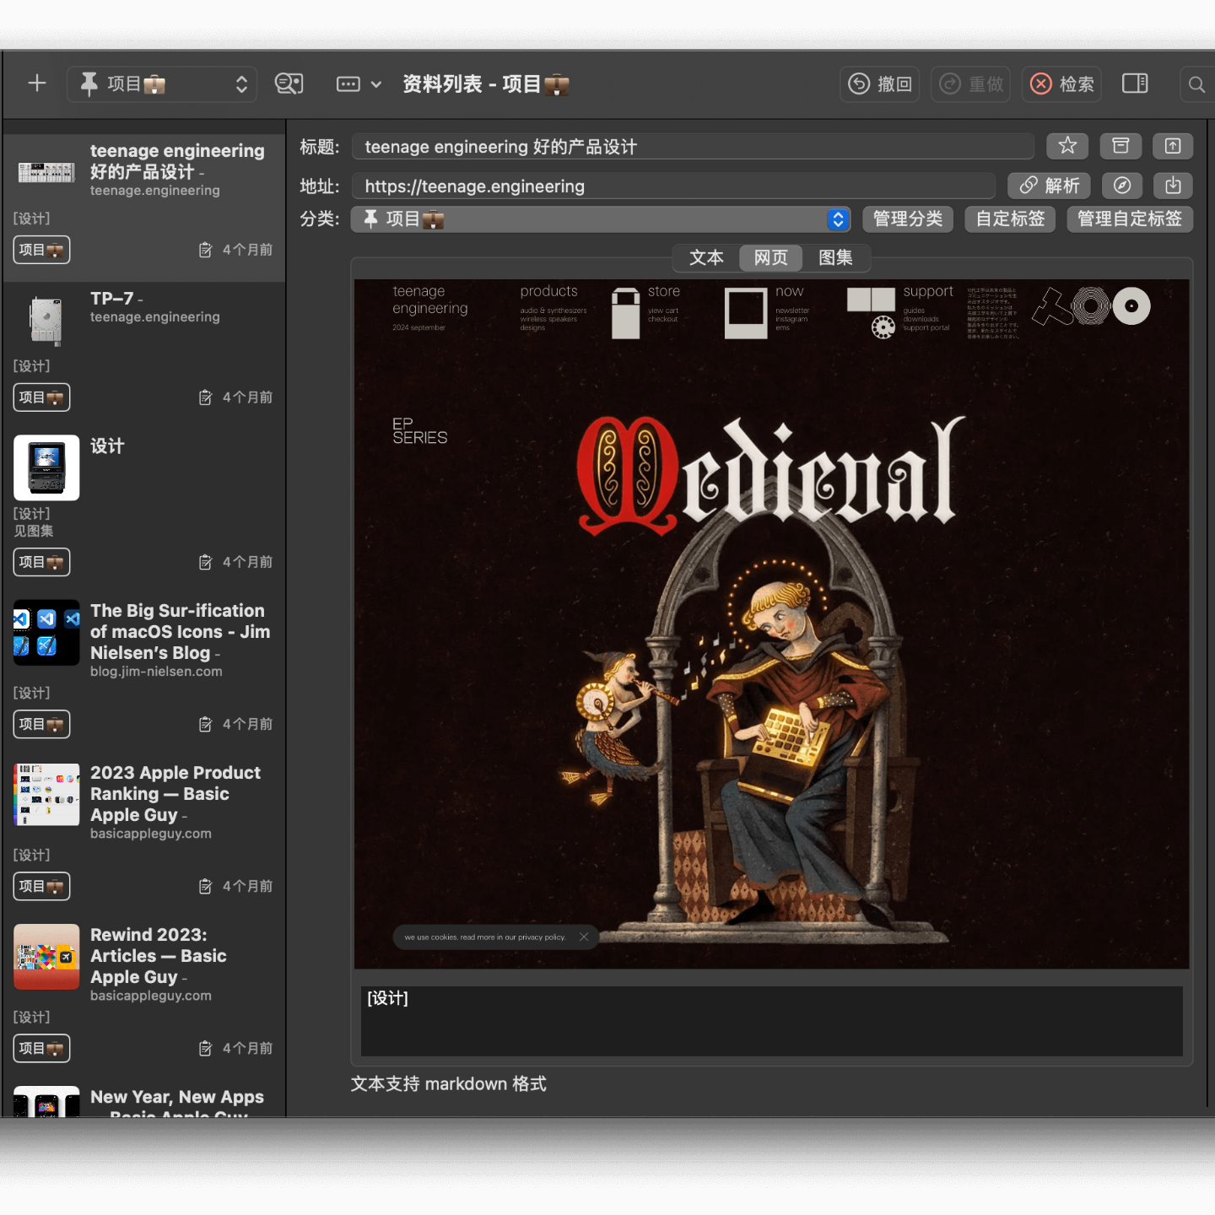Image resolution: width=1215 pixels, height=1215 pixels.
Task: Click the blocks icon beside 'support'
Action: [872, 313]
